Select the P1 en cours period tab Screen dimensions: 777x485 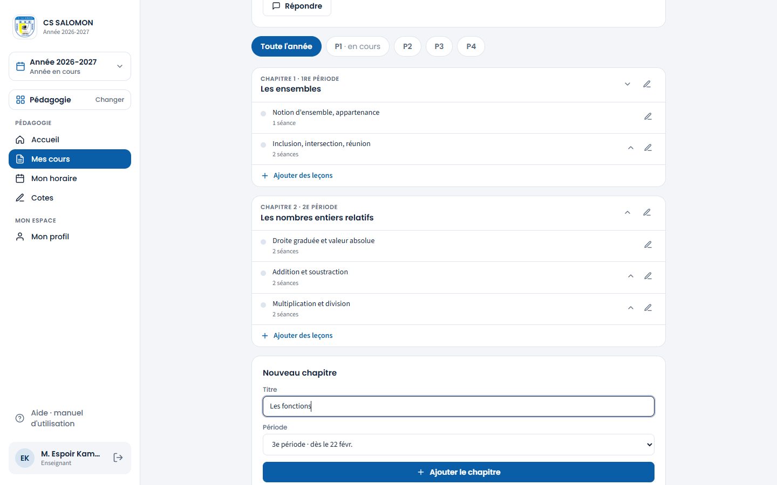tap(358, 46)
